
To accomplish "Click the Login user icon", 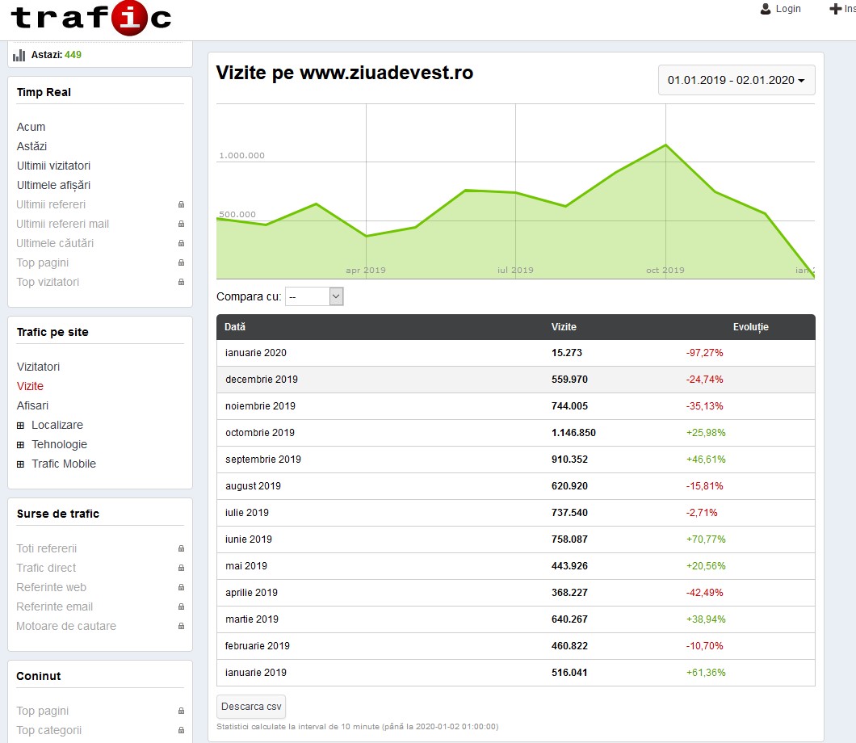I will [766, 9].
